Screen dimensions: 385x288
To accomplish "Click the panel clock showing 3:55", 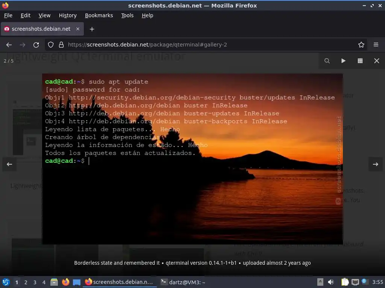I will tap(377, 282).
